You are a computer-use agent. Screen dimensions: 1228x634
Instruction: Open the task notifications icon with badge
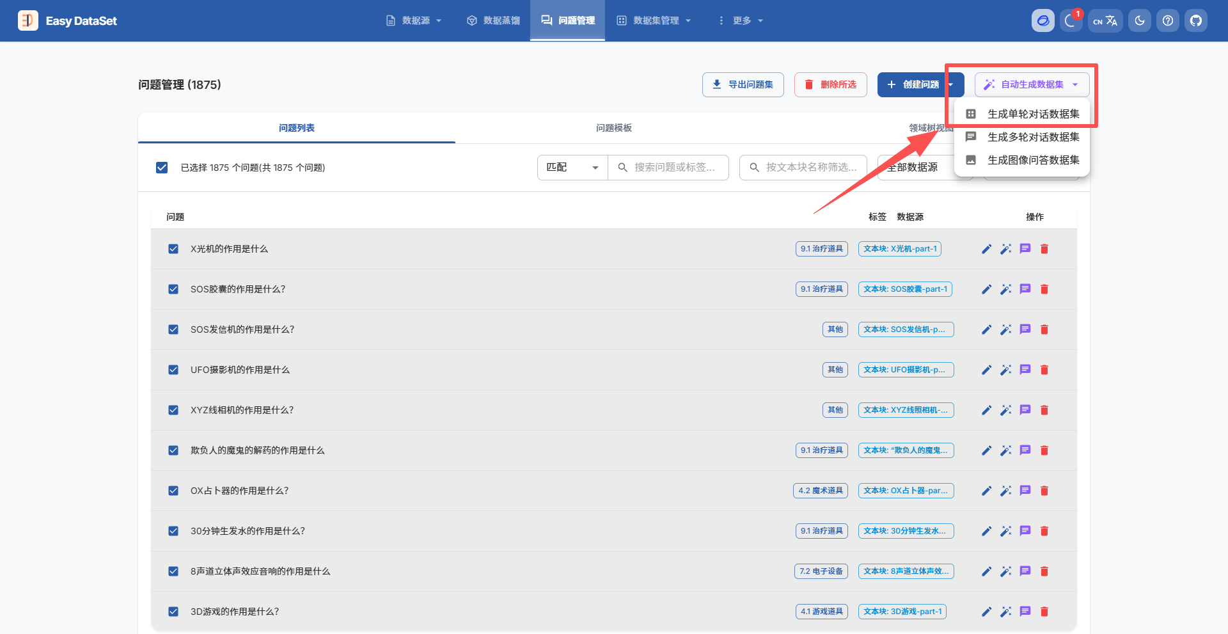point(1071,20)
